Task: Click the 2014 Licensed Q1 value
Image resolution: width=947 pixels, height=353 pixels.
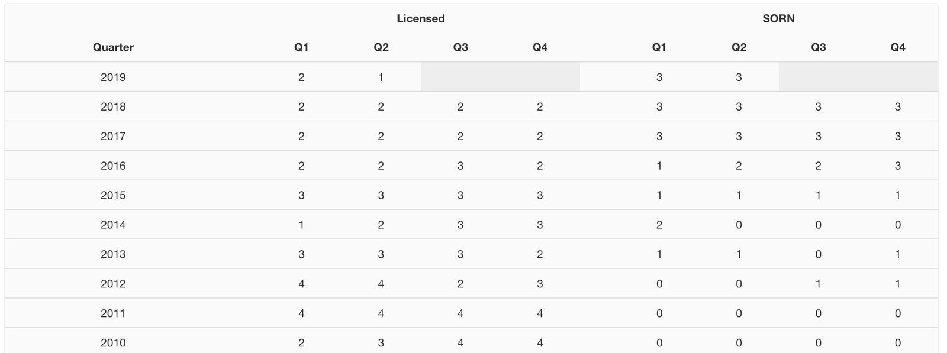Action: point(301,225)
